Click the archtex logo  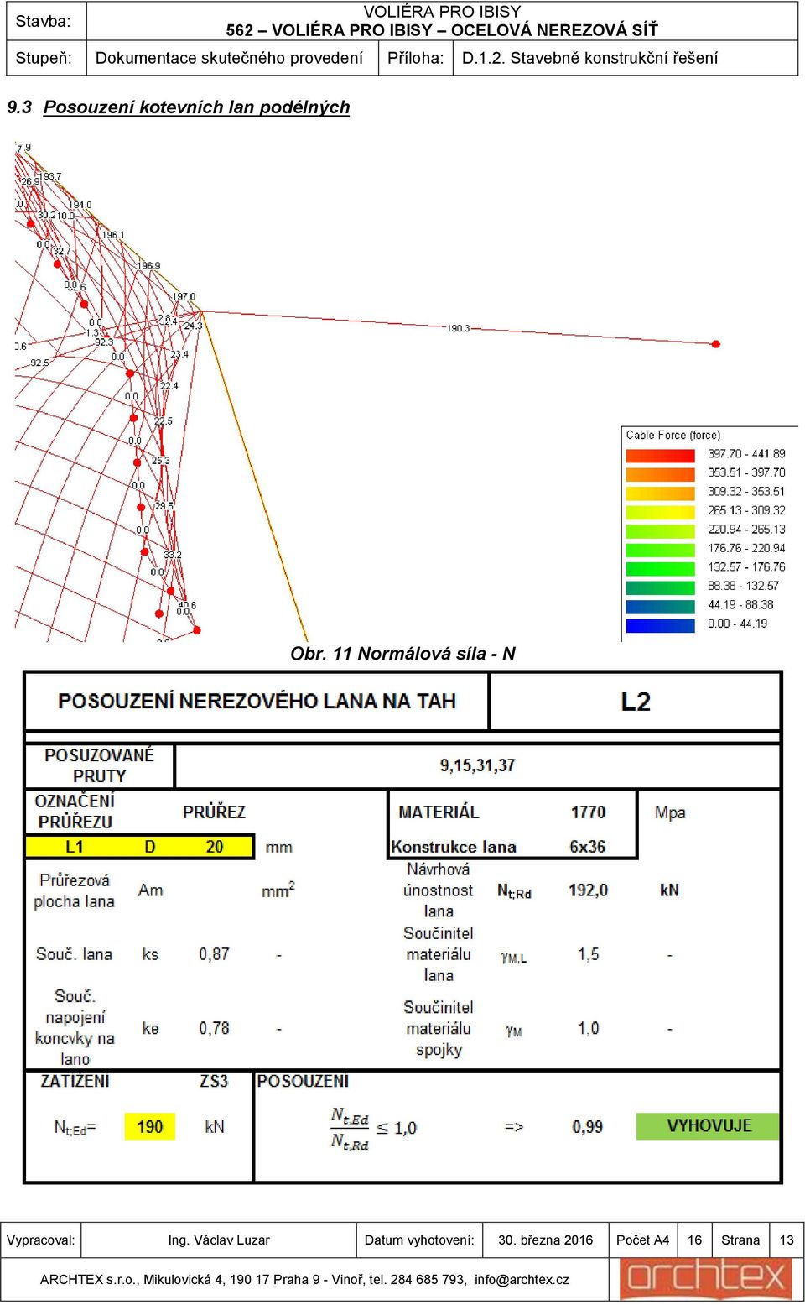[x=706, y=1279]
